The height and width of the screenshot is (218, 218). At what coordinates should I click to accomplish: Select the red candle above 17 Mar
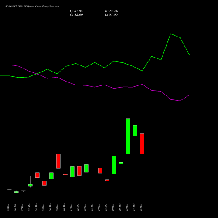[x=100, y=170]
